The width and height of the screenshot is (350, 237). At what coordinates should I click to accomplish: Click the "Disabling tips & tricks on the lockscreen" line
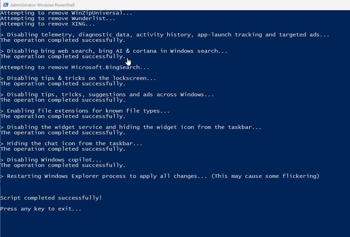82,78
